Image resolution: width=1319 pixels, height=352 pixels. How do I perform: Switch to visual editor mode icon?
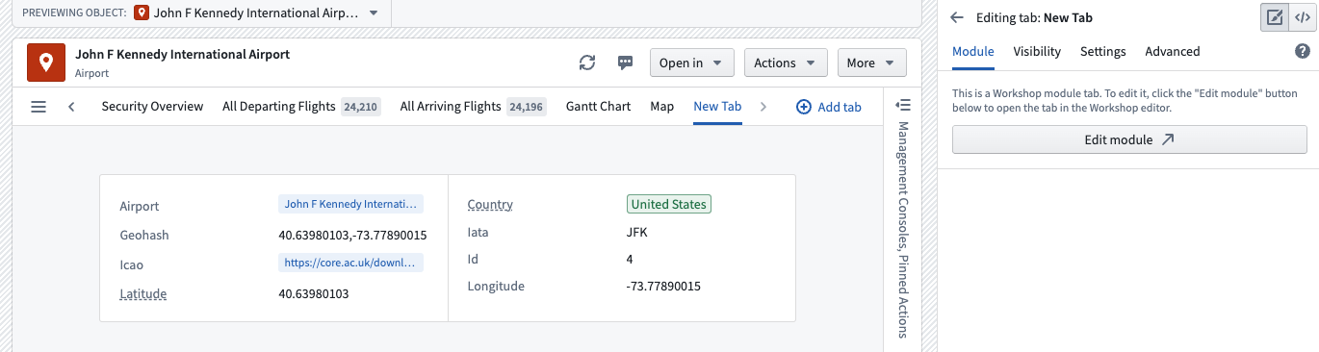(1275, 17)
